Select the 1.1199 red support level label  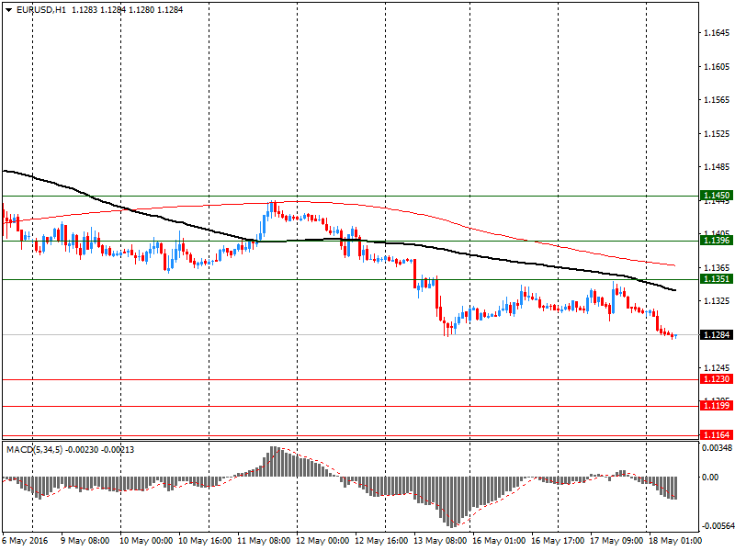point(717,405)
